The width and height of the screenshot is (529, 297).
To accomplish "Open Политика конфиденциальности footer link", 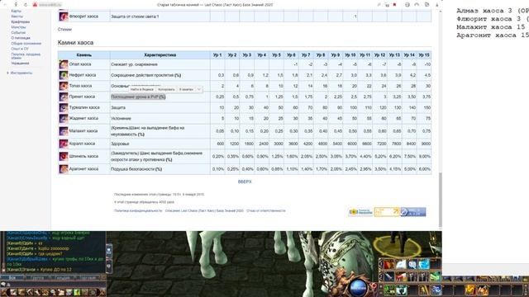I will [138, 211].
